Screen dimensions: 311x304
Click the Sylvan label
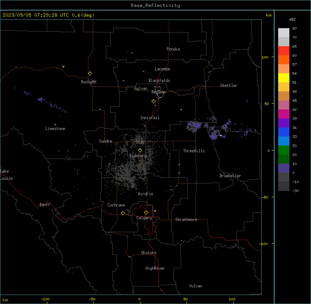141,88
